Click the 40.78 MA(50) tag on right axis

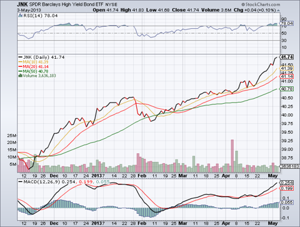tap(287, 89)
